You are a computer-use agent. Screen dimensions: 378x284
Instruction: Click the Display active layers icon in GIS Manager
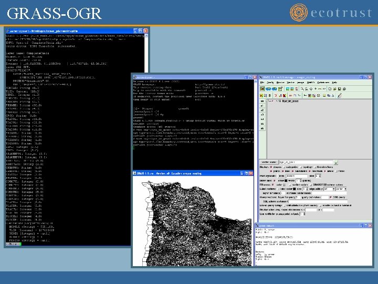[x=262, y=89]
